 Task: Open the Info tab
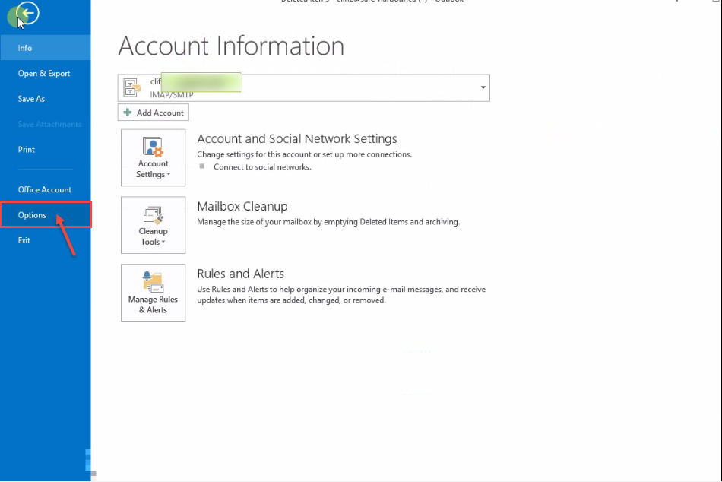pyautogui.click(x=45, y=48)
